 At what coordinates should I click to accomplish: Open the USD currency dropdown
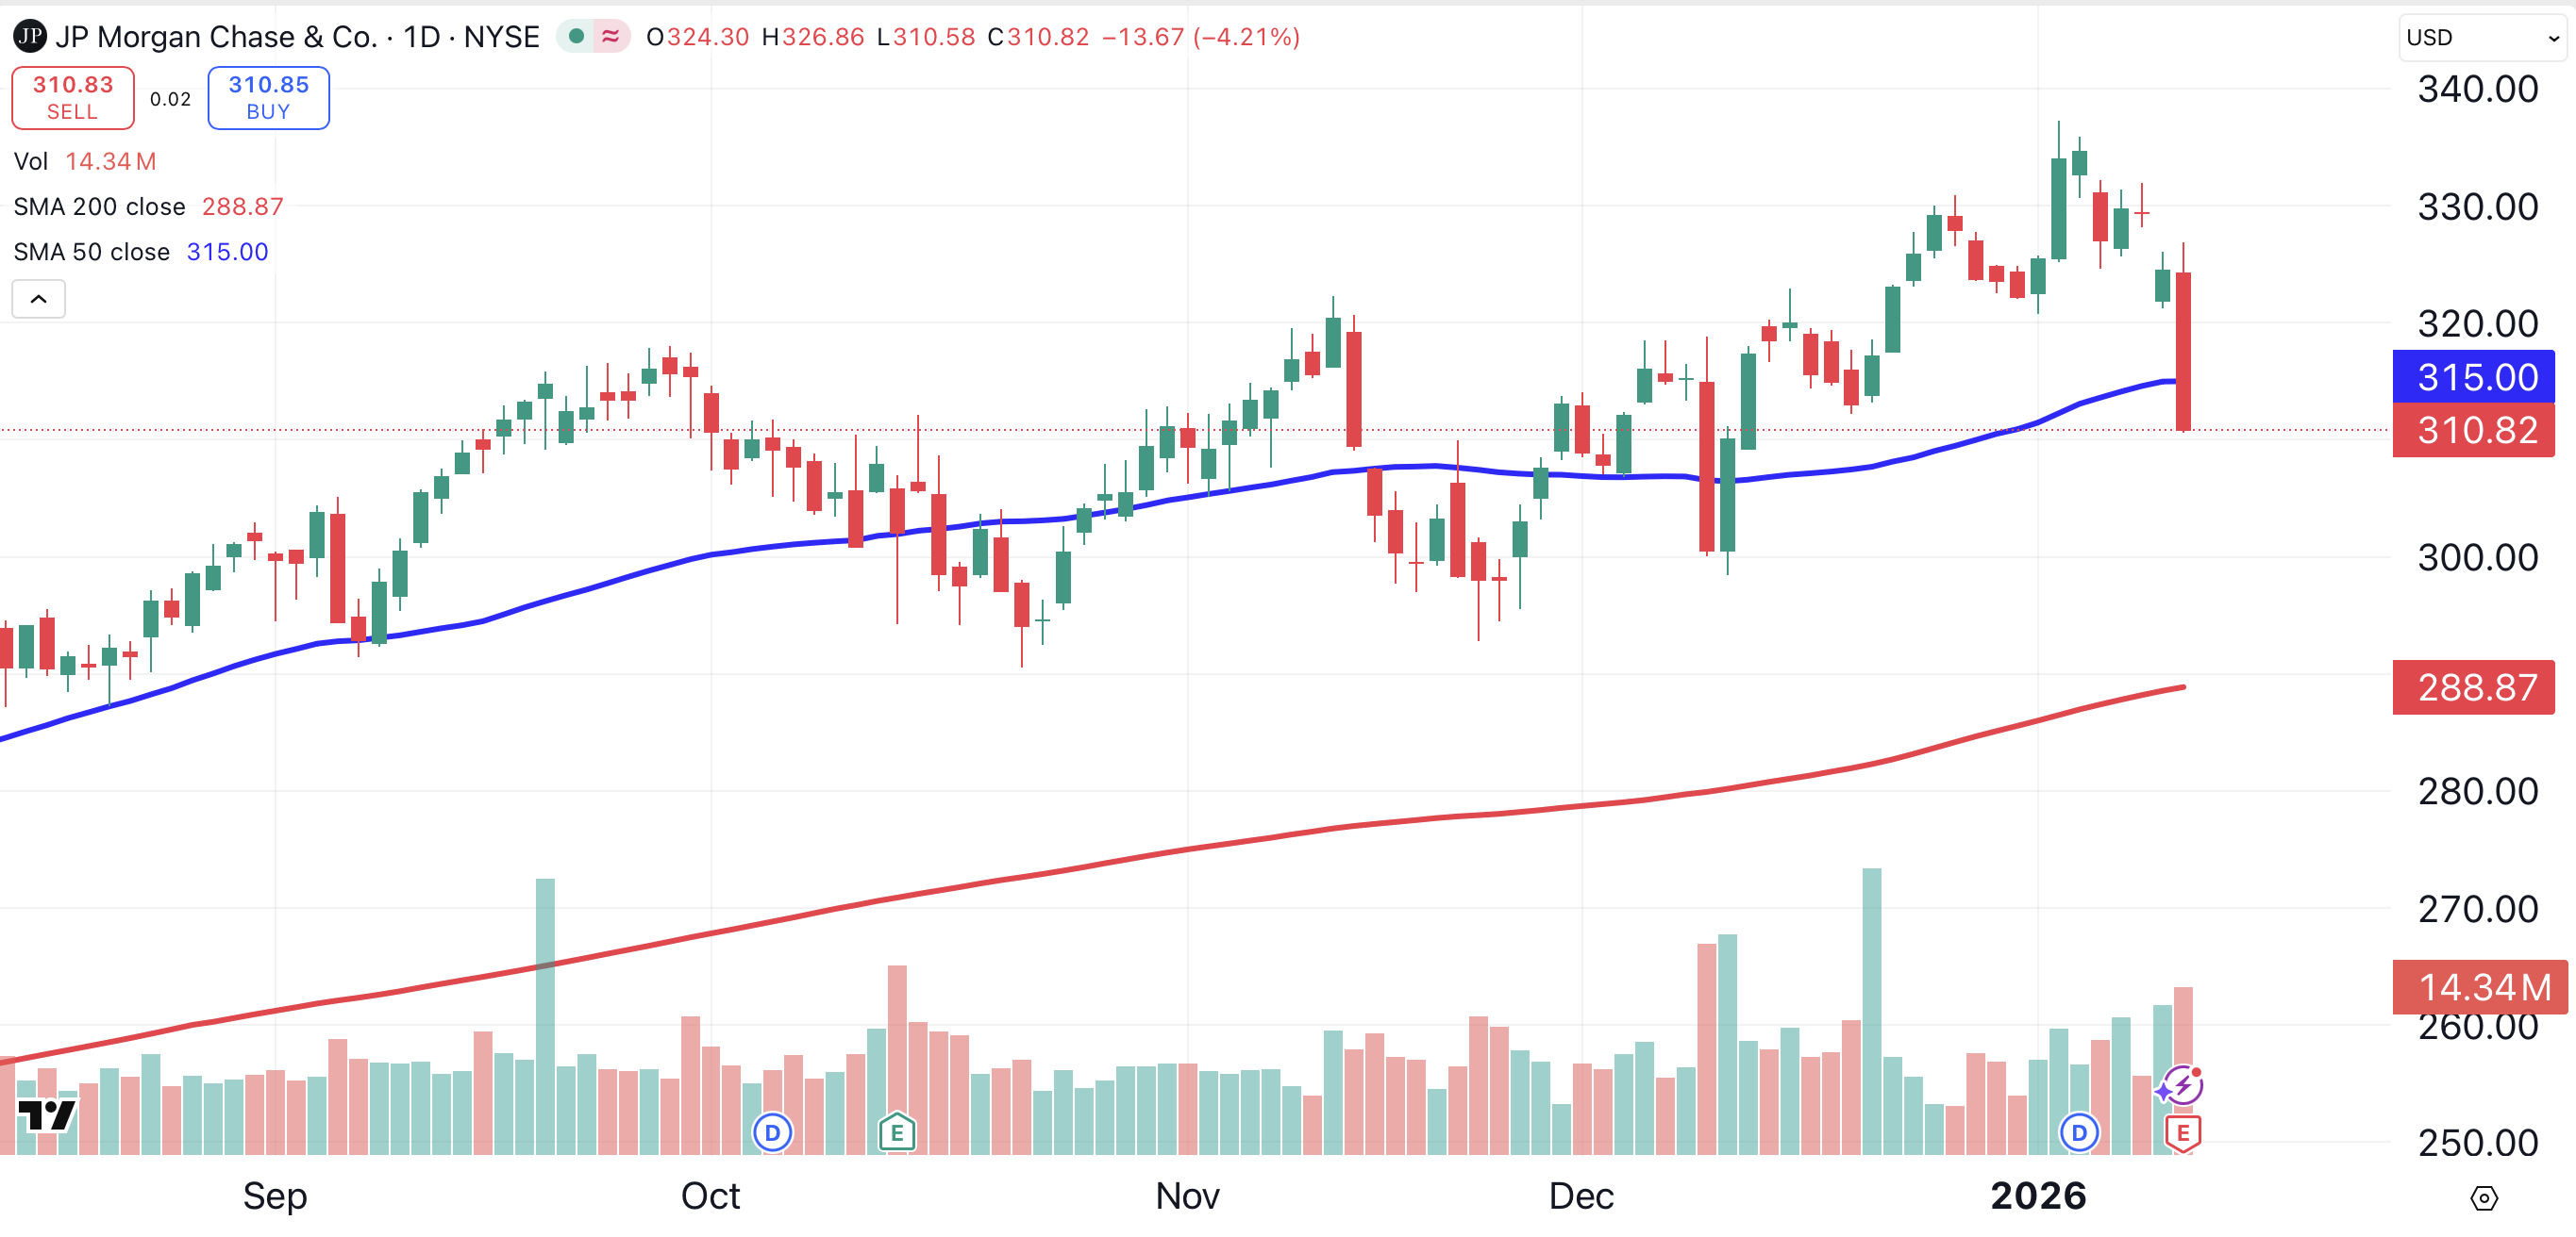[2482, 38]
